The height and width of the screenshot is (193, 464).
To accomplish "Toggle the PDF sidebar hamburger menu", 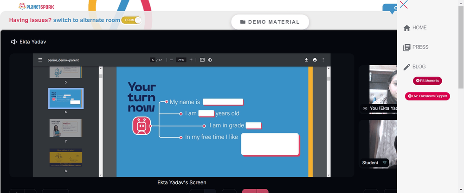I will pos(40,60).
